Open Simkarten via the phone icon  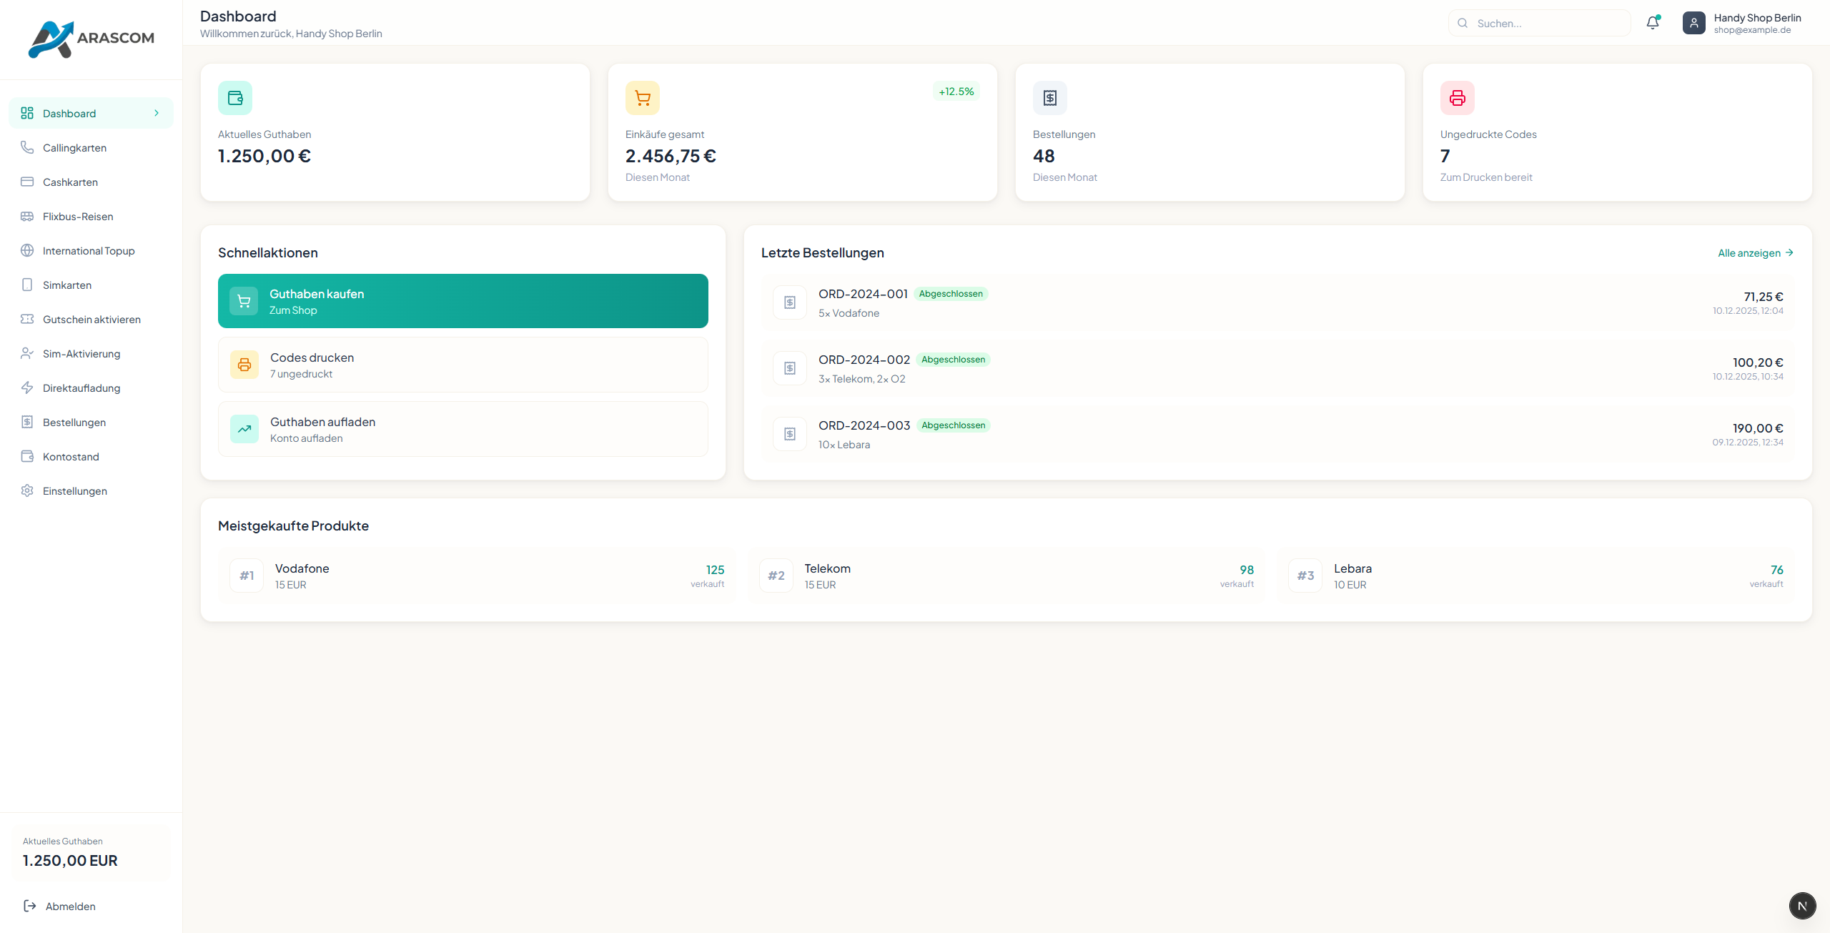(x=27, y=285)
